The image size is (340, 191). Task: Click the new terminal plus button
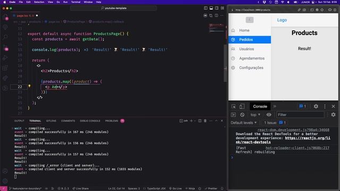(x=191, y=121)
